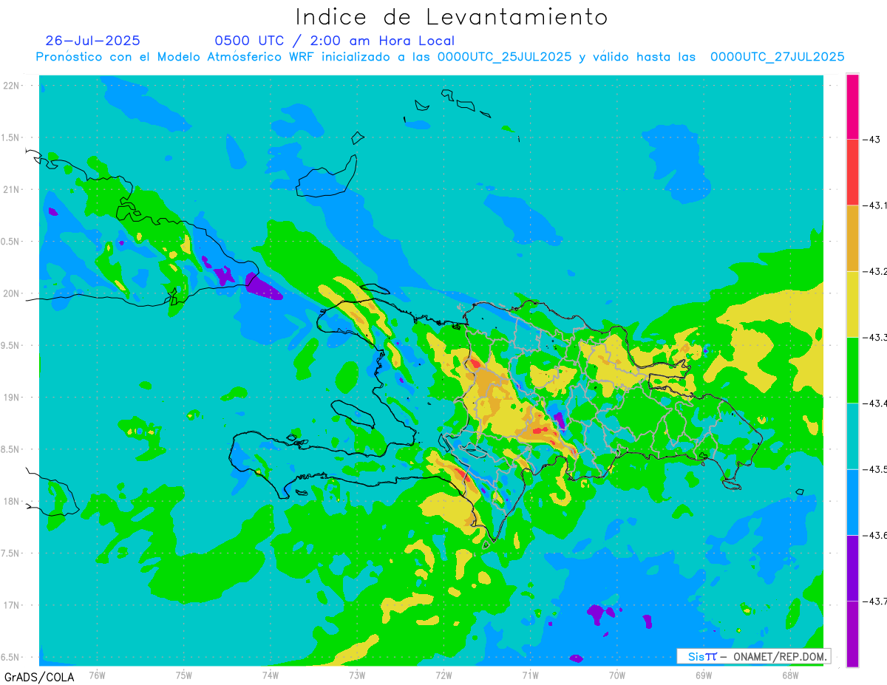Viewport: 887px width, 685px height.
Task: Click the longitude label '76W'
Action: pos(97,675)
